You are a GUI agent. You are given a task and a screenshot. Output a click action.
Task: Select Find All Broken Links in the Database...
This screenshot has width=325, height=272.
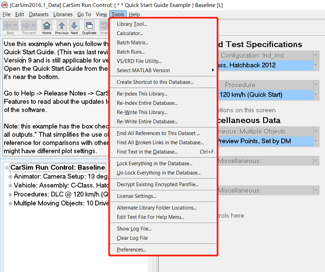(x=163, y=142)
